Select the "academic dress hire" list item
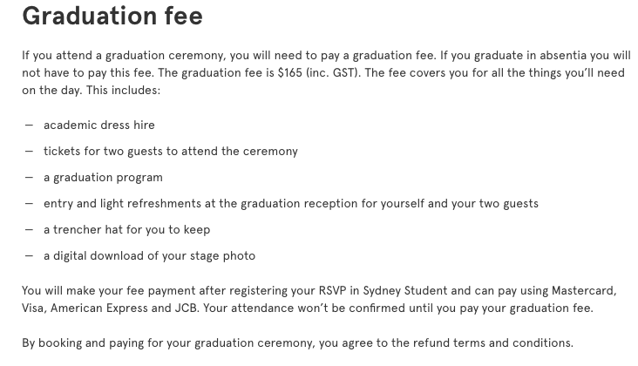The width and height of the screenshot is (638, 366). point(99,125)
